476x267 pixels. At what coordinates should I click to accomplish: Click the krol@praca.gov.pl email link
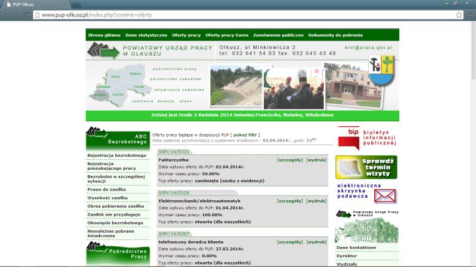[x=369, y=48]
